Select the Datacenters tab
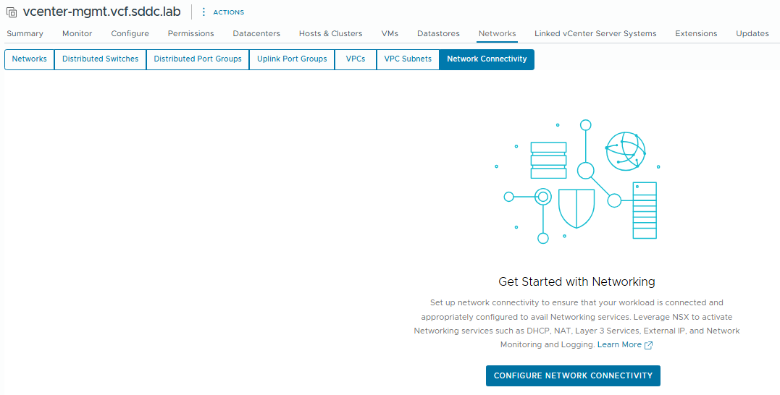Screen dimensions: 780x395 click(x=256, y=33)
